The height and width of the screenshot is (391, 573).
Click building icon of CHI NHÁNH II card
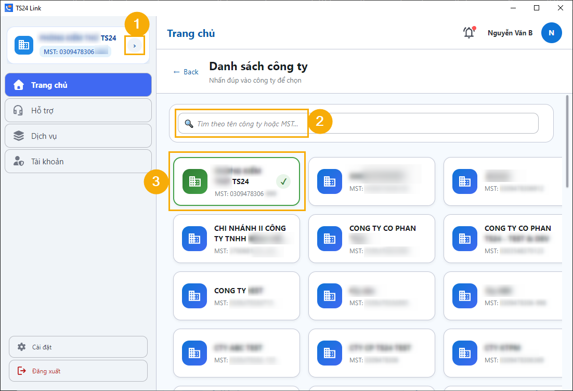pyautogui.click(x=194, y=239)
